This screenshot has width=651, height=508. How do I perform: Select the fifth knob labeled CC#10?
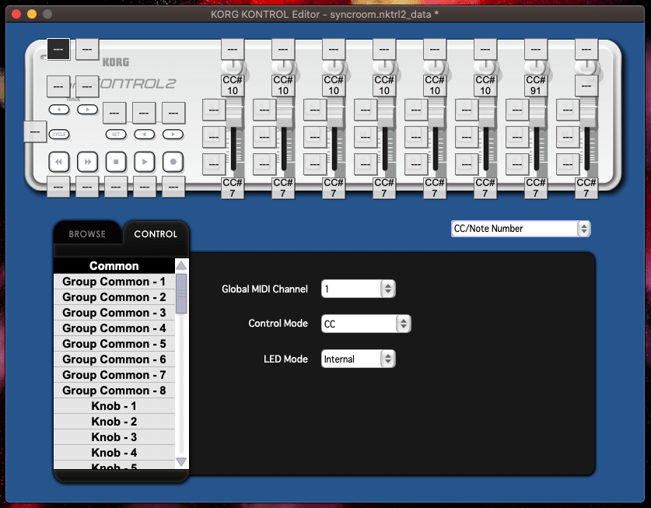pos(435,85)
